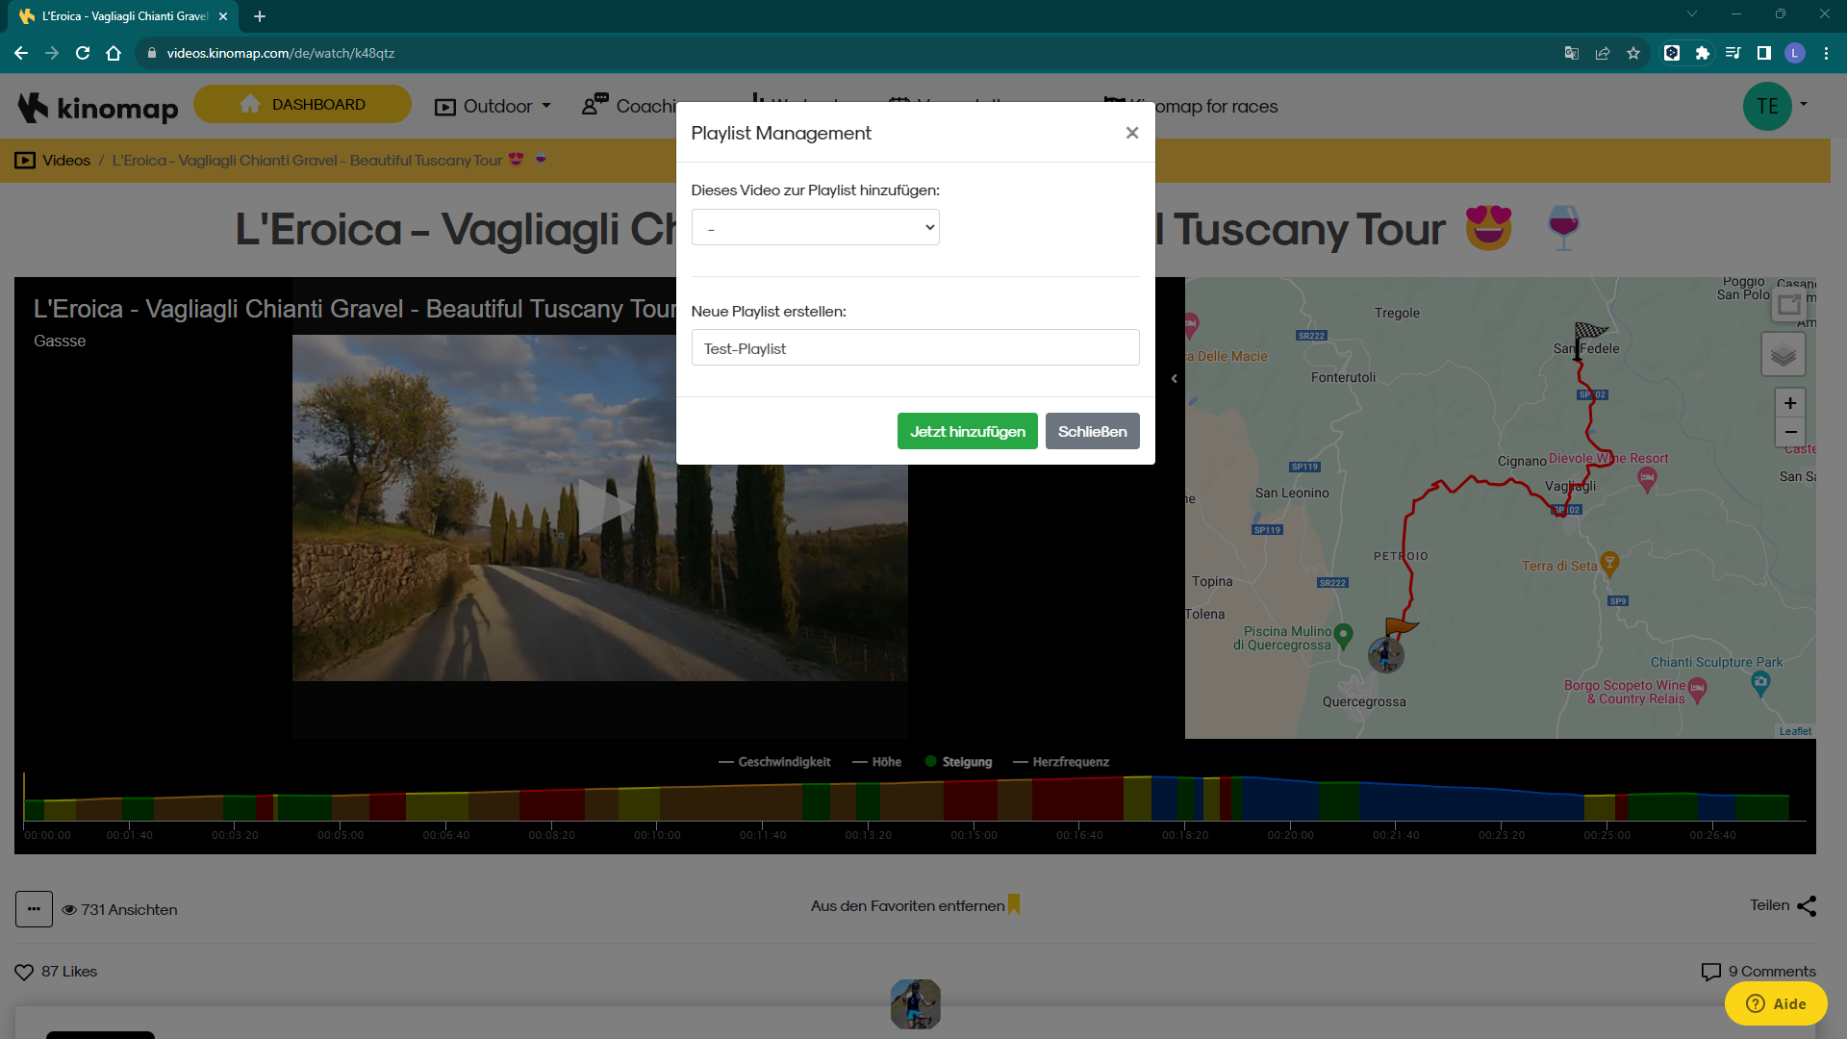Close the L'Eroica browser tab

coord(223,16)
